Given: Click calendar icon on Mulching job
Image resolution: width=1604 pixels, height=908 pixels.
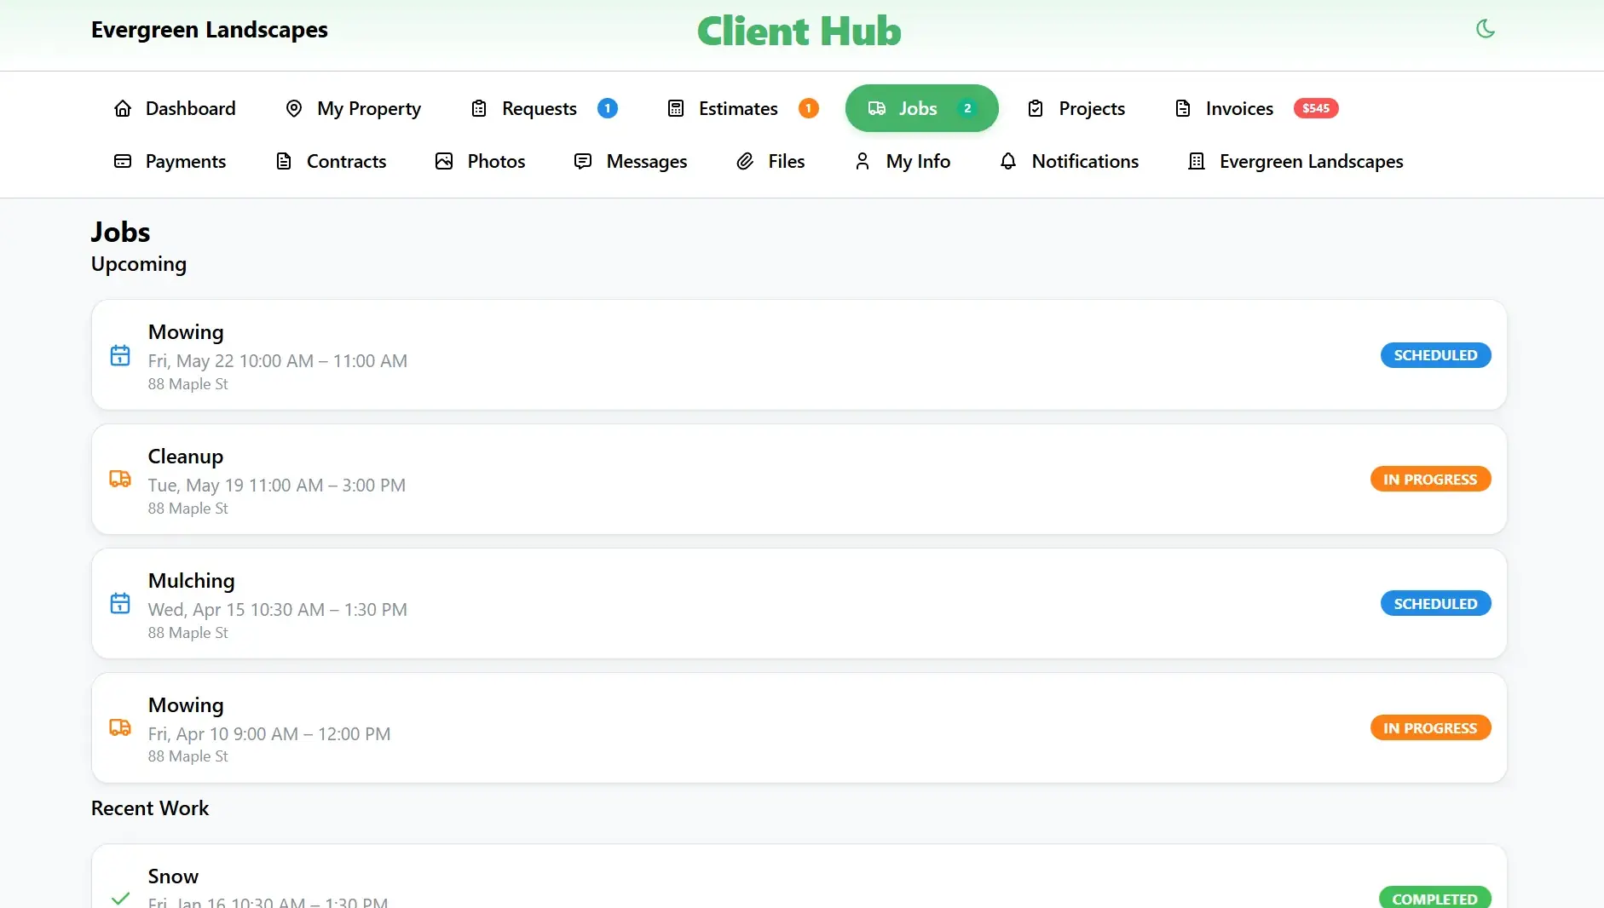Looking at the screenshot, I should (120, 603).
